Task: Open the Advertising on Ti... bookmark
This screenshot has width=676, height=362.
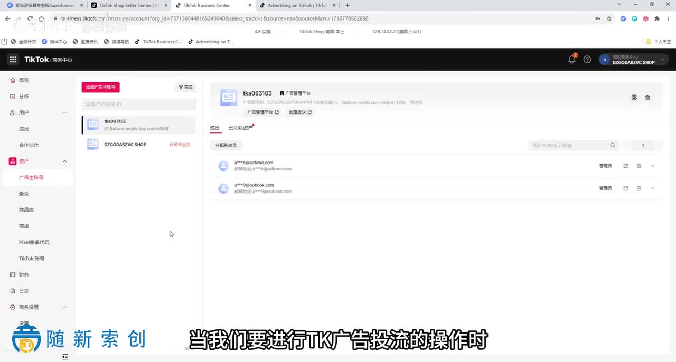Action: (x=211, y=42)
